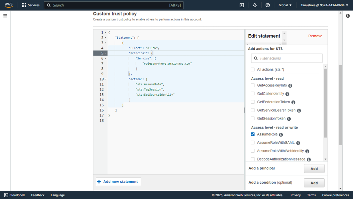Click line number 18 in gutter
This screenshot has height=199, width=353.
[102, 121]
